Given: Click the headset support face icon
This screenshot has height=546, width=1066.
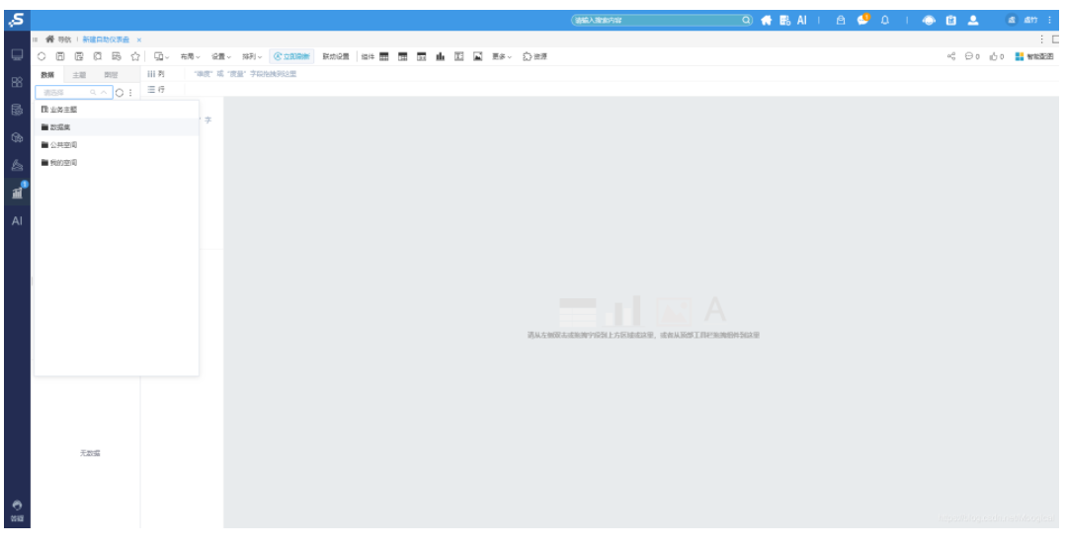Looking at the screenshot, I should [x=929, y=21].
